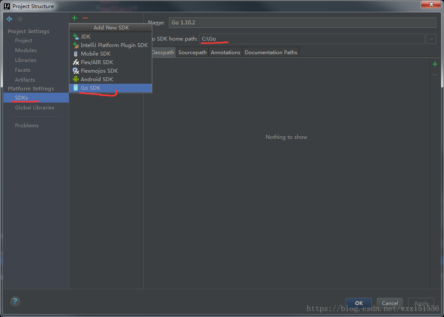Switch to the Documentation Paths tab
This screenshot has height=317, width=444.
(271, 52)
